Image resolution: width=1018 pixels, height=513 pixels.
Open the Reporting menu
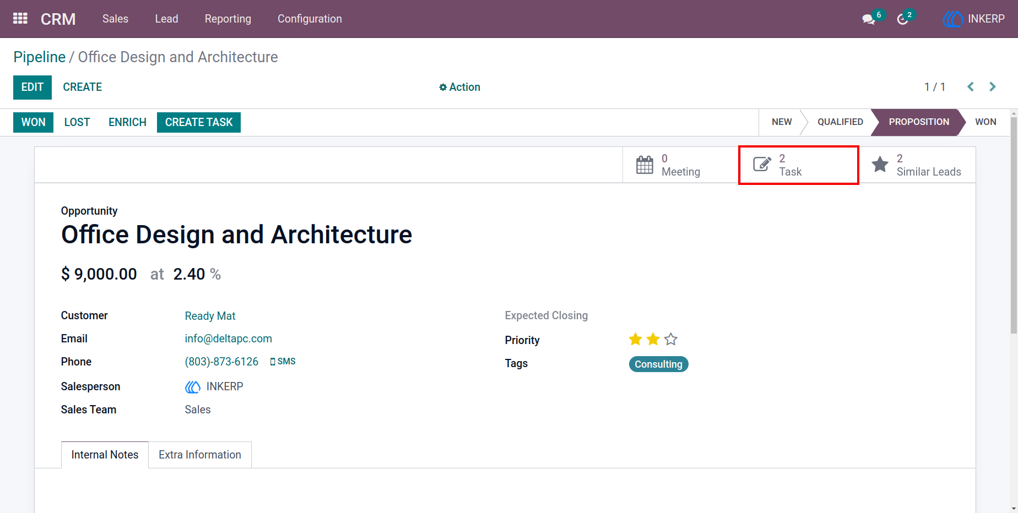pyautogui.click(x=228, y=19)
